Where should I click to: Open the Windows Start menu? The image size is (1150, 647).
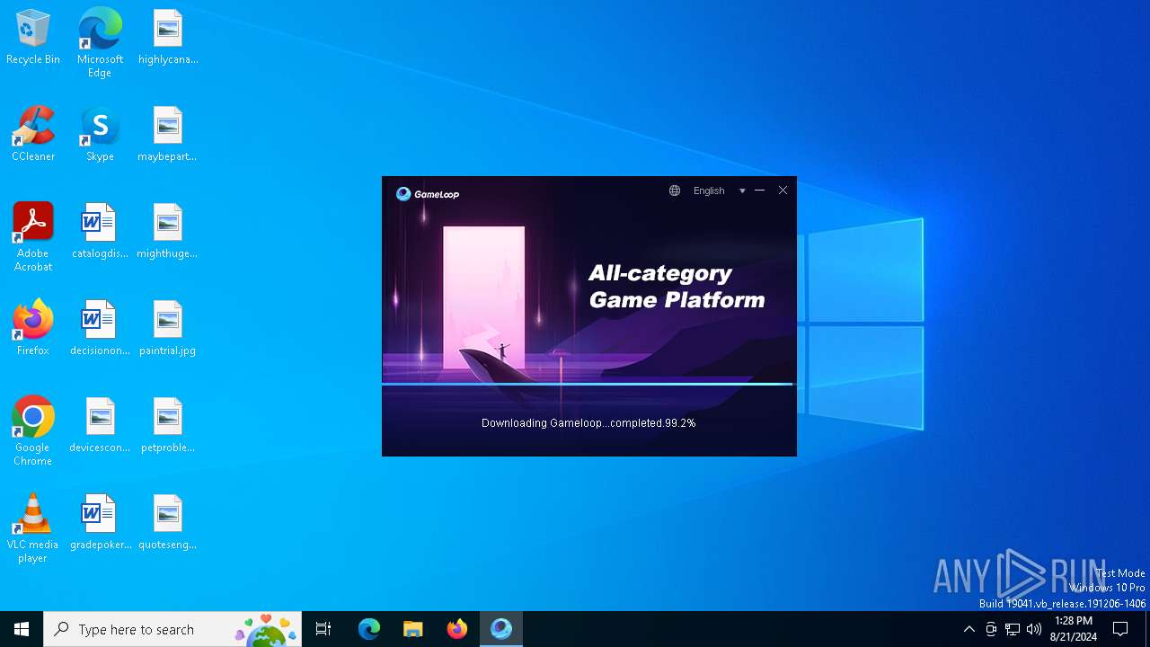pos(22,629)
